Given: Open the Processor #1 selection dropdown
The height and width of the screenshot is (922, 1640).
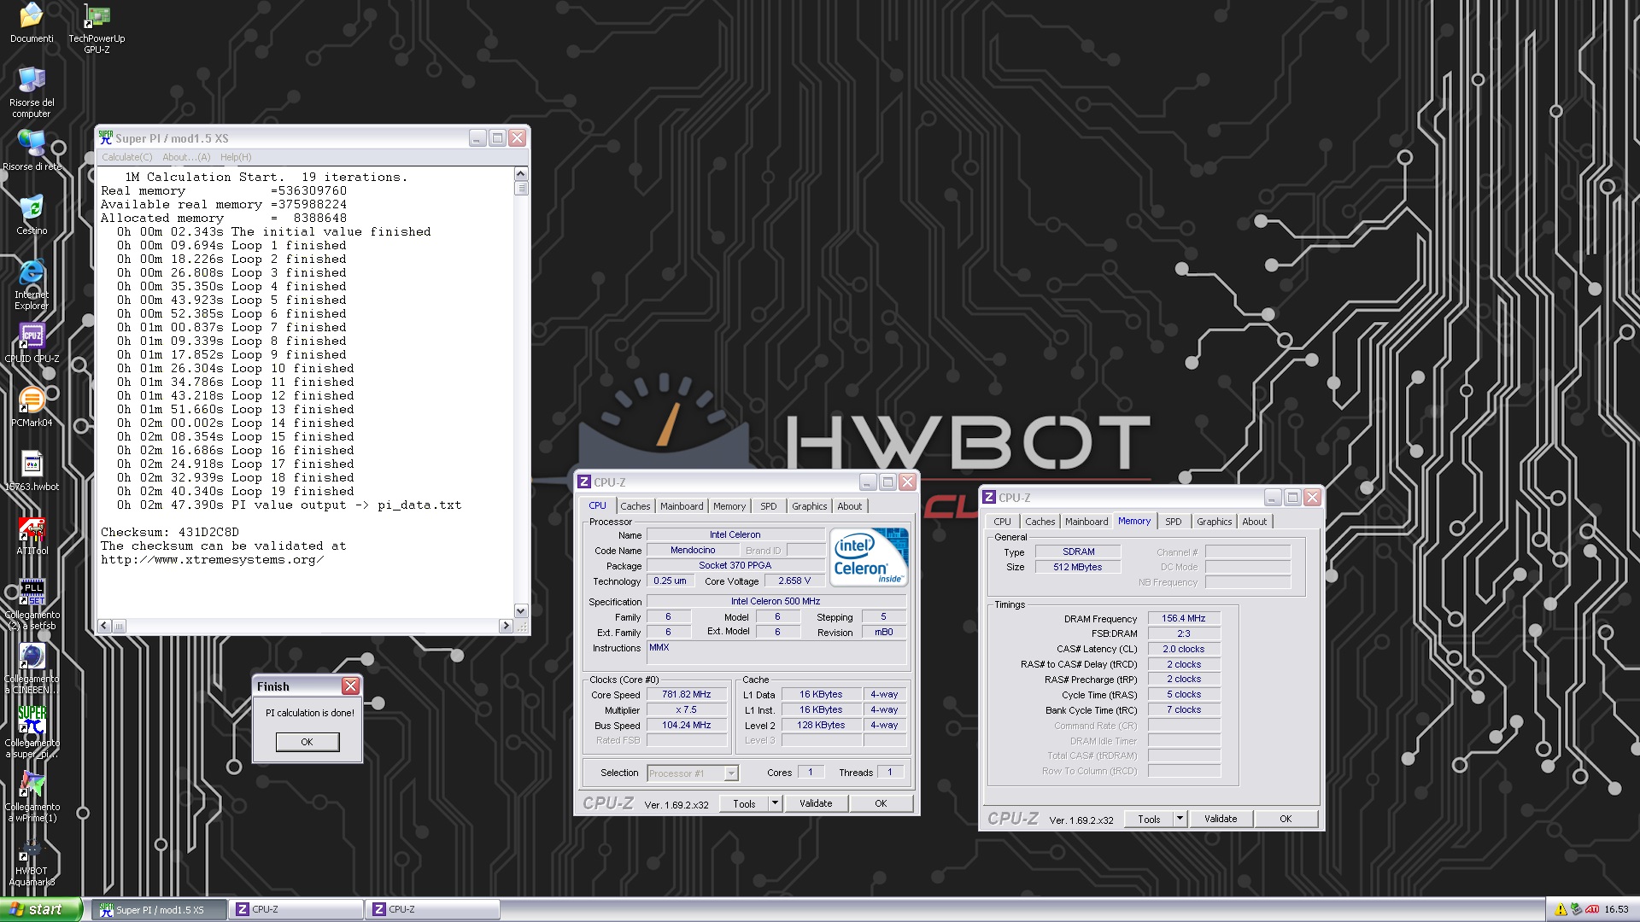Looking at the screenshot, I should point(693,773).
